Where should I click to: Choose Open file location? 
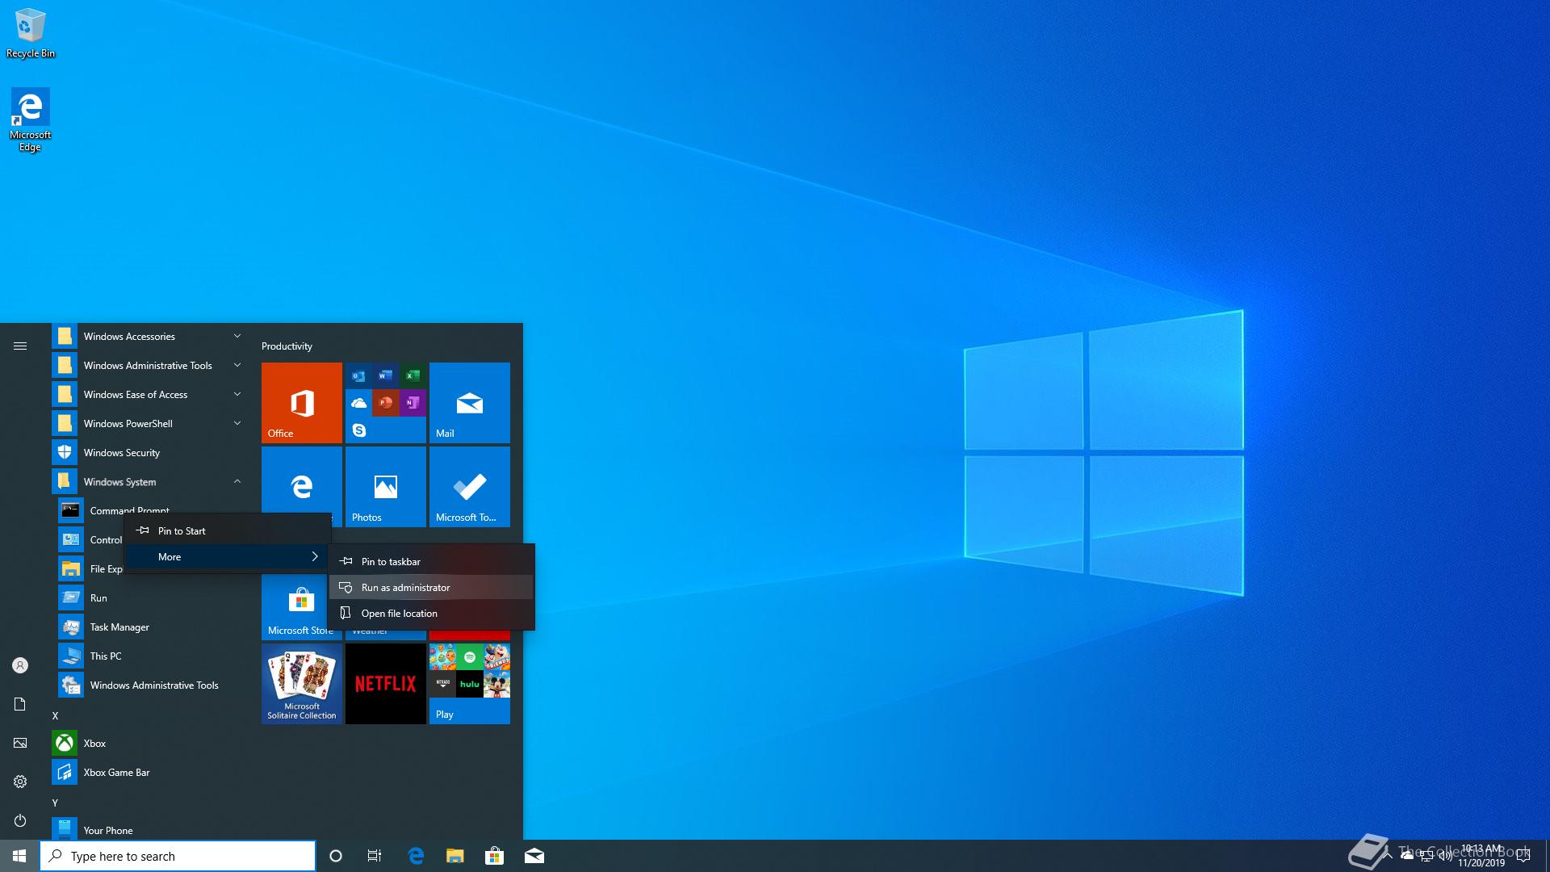(x=431, y=614)
